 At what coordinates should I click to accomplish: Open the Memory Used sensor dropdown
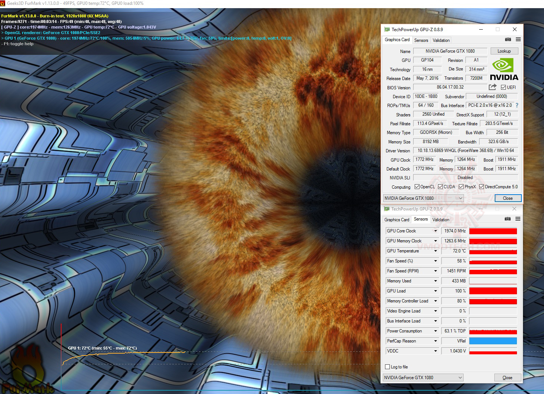pyautogui.click(x=435, y=281)
